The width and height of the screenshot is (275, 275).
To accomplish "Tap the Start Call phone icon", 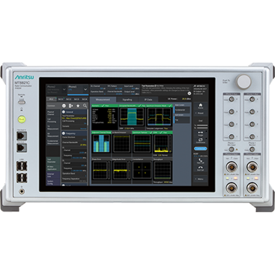I will click(x=201, y=161).
